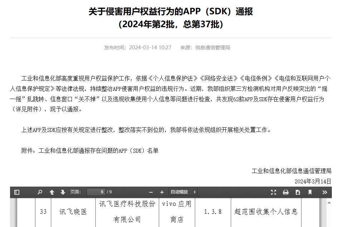The height and width of the screenshot is (227, 339).
Task: Click the 讯飞医疗科技股份有限公司 cell
Action: 127,212
